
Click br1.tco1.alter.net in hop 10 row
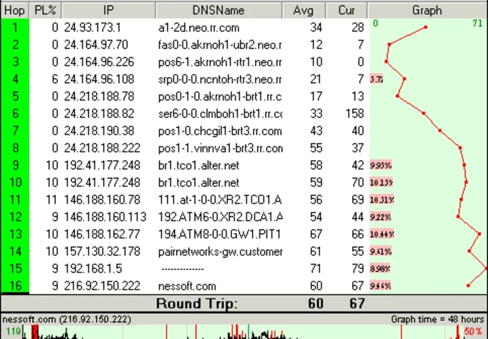tap(199, 182)
